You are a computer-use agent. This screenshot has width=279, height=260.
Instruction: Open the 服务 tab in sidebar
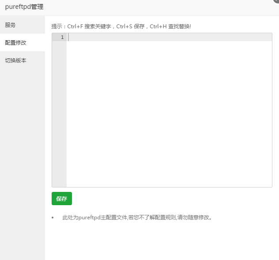(23, 25)
